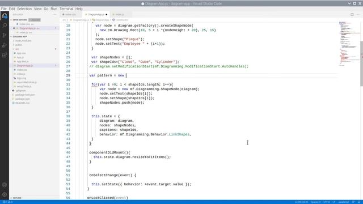Image resolution: width=363 pixels, height=204 pixels.
Task: Open the Extensions view in activity bar
Action: pyautogui.click(x=5, y=55)
